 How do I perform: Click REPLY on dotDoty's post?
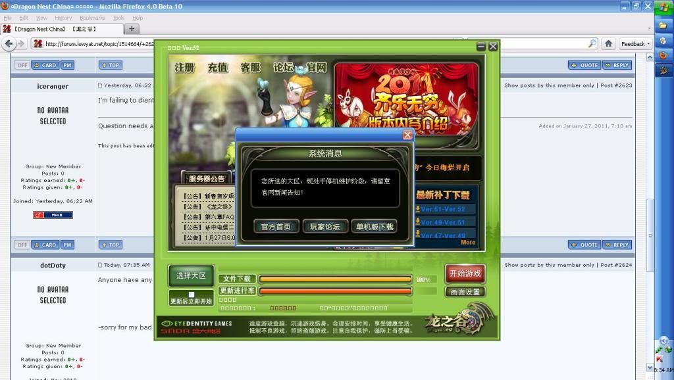(x=617, y=244)
